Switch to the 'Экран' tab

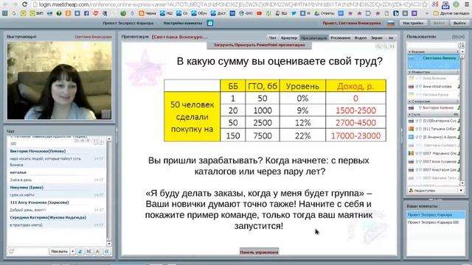point(376,38)
